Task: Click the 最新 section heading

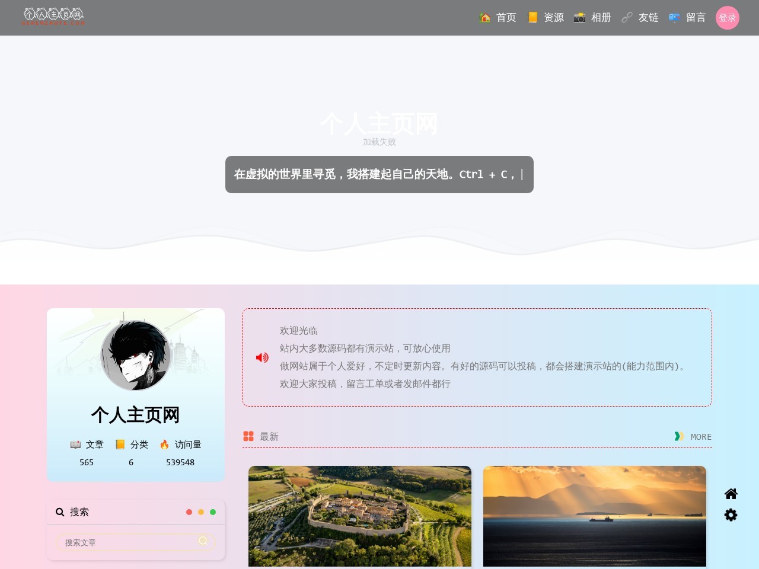Action: pos(269,437)
